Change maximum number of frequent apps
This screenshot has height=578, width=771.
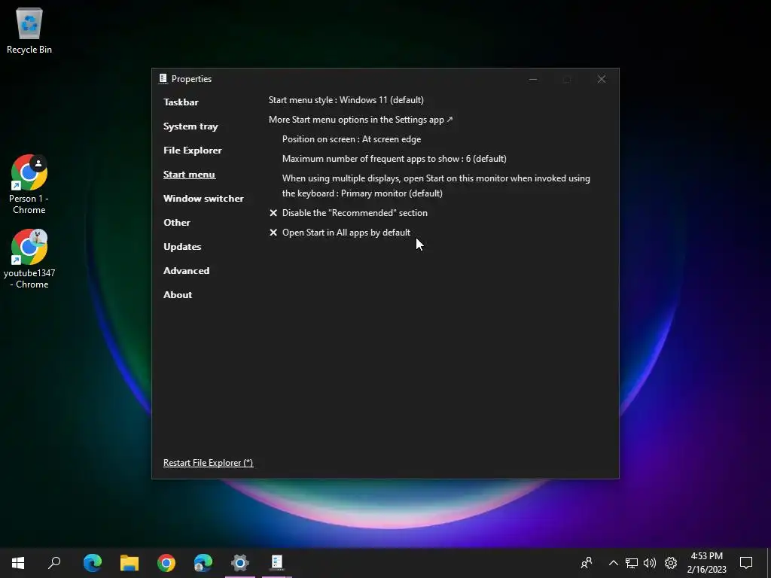click(x=394, y=160)
